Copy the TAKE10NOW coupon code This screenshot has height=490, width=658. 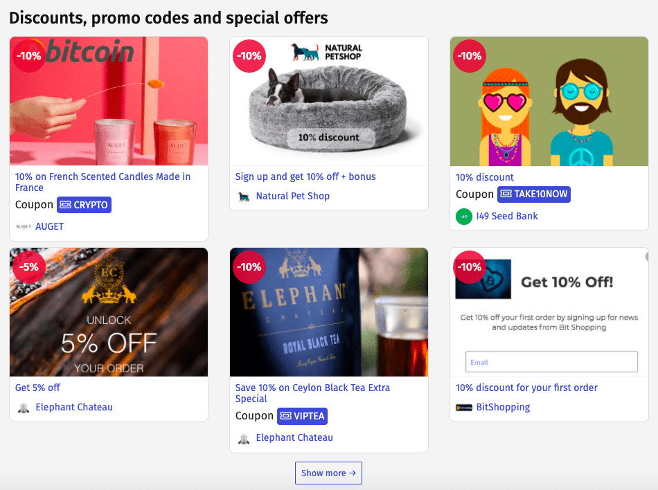(533, 194)
